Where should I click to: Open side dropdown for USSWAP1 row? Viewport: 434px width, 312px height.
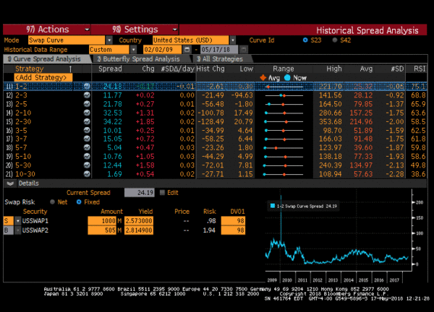coord(18,221)
